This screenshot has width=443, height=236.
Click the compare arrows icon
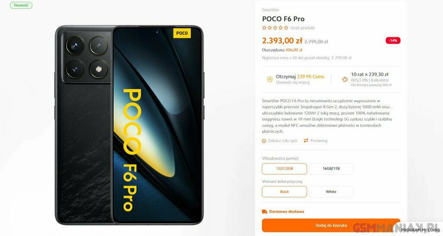click(x=306, y=140)
